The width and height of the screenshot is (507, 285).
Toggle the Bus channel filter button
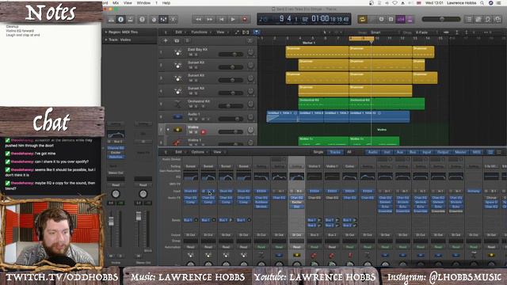tap(413, 152)
